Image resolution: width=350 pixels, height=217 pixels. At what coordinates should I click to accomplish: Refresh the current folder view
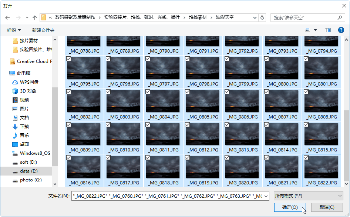(262, 17)
